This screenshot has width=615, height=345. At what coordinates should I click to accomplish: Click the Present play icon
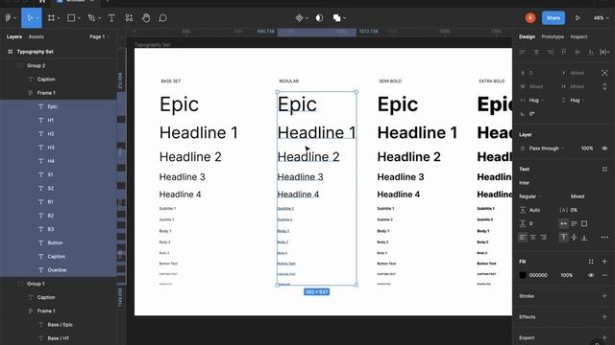tap(578, 18)
